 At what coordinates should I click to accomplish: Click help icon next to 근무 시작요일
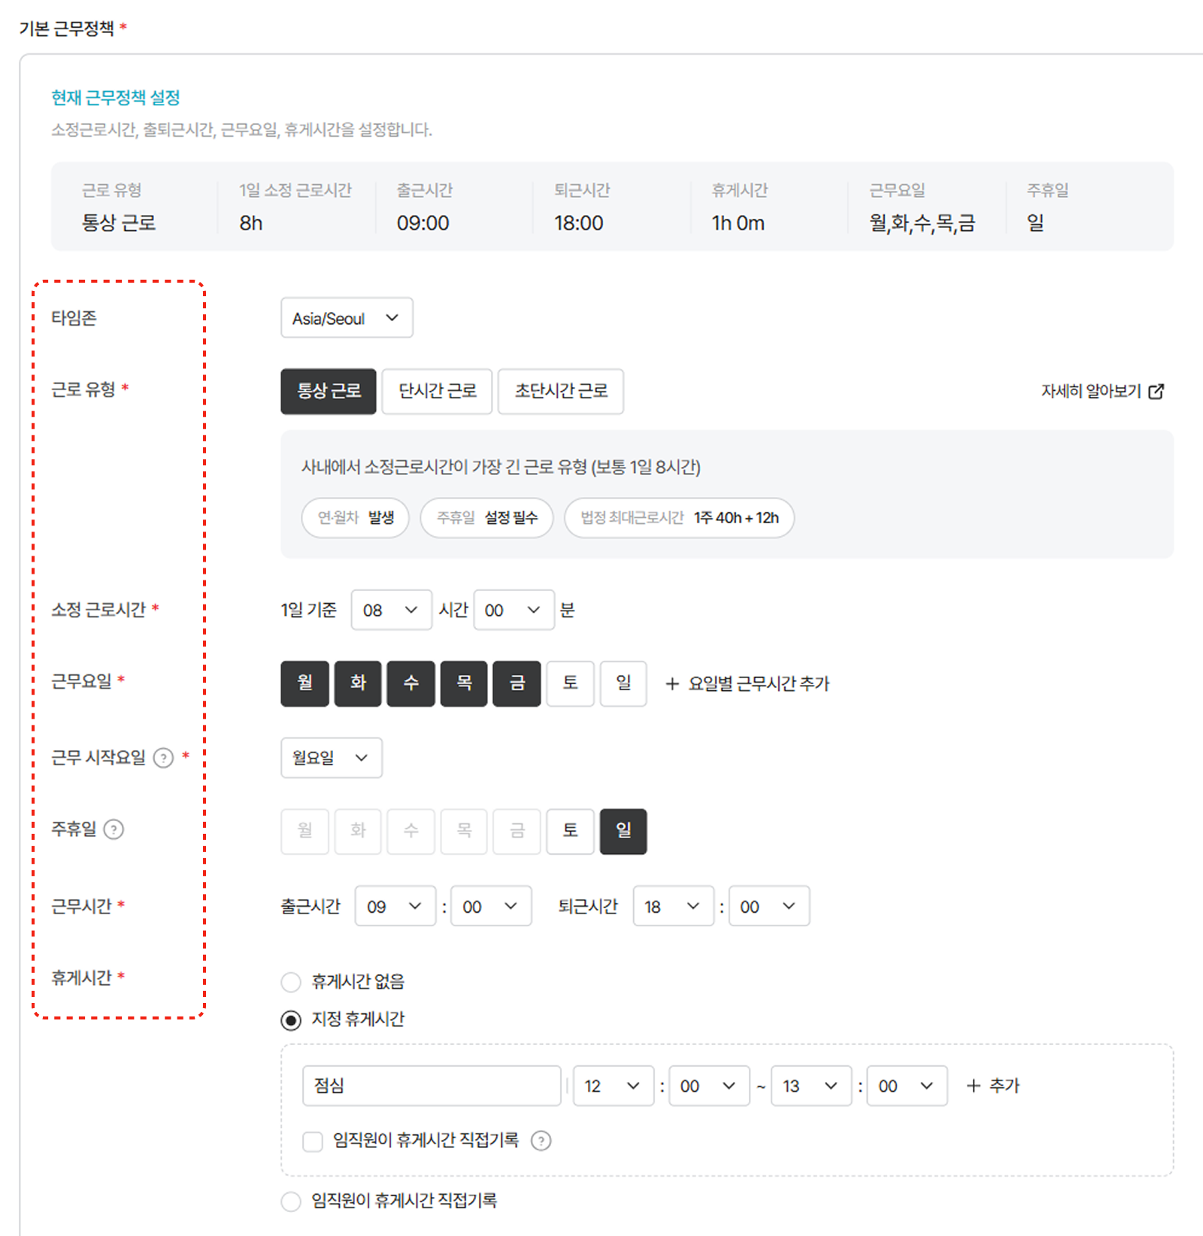[163, 758]
